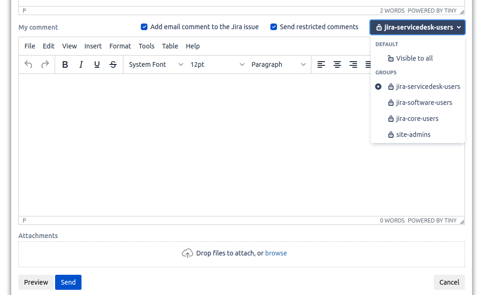This screenshot has height=295, width=480.
Task: Click the Undo arrow icon
Action: click(28, 64)
